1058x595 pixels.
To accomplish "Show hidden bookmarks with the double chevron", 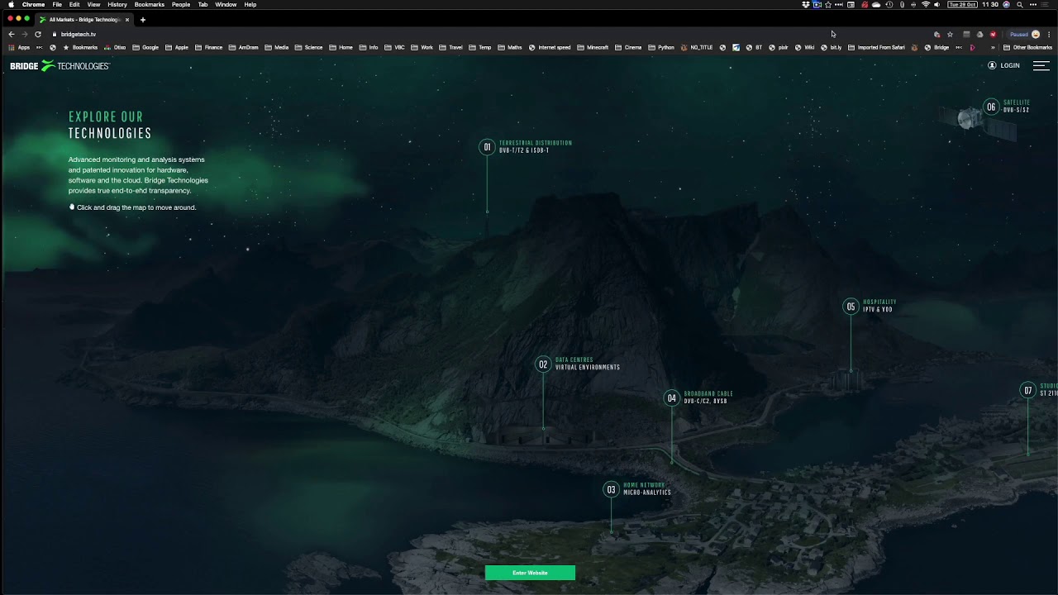I will [993, 47].
